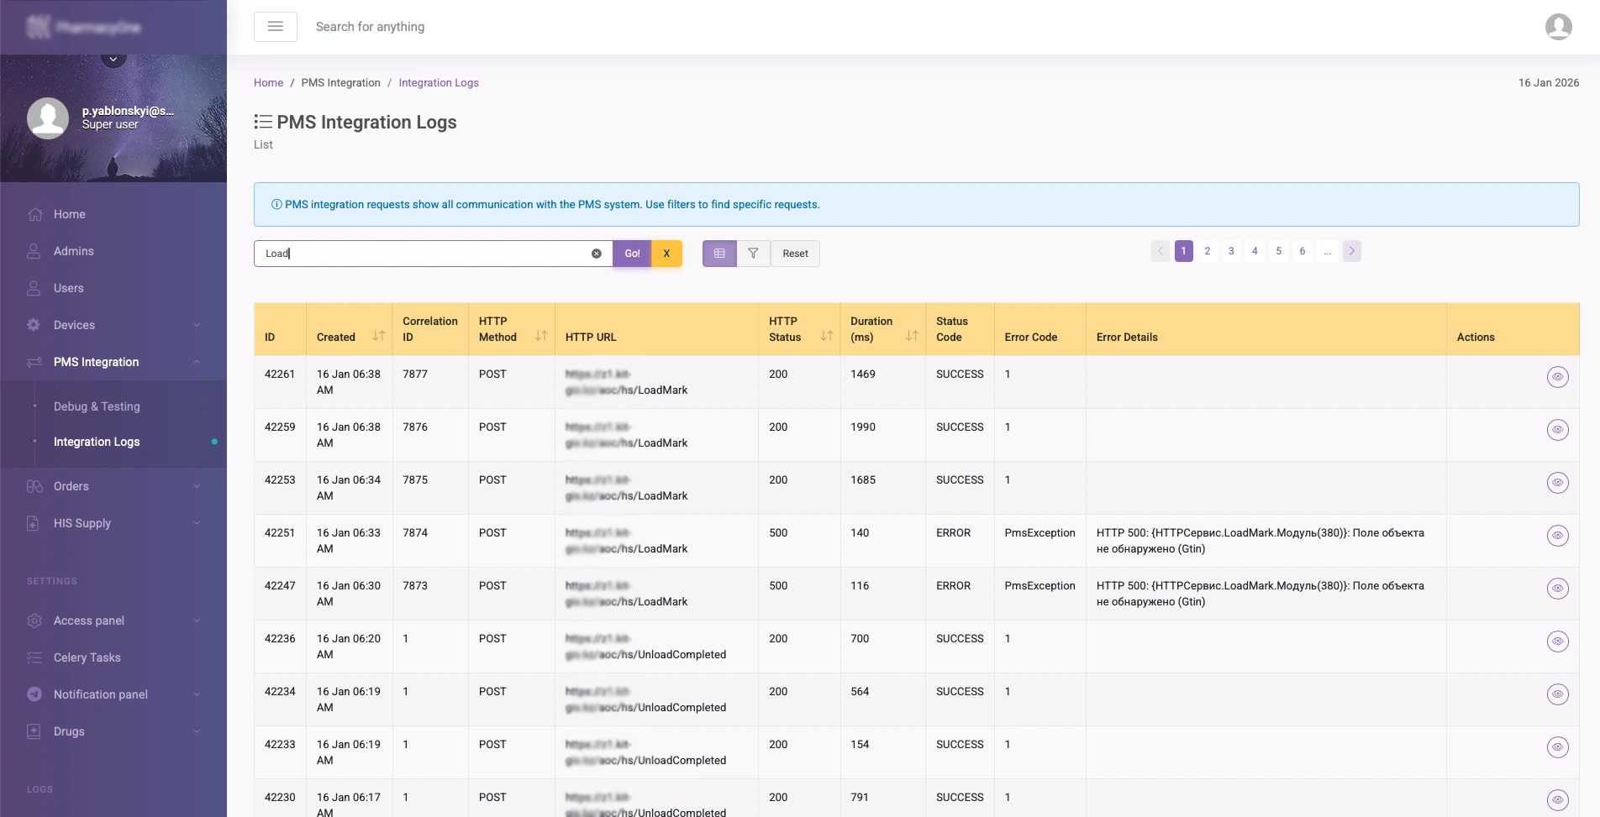The height and width of the screenshot is (817, 1600).
Task: Click the Go! search button
Action: tap(631, 253)
